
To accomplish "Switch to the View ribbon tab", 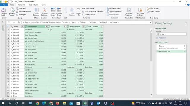I will pyautogui.click(x=44, y=5).
